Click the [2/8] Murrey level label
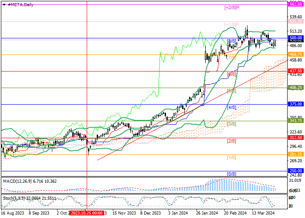 (231, 141)
